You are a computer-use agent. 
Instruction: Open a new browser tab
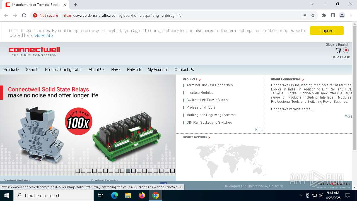point(75,5)
